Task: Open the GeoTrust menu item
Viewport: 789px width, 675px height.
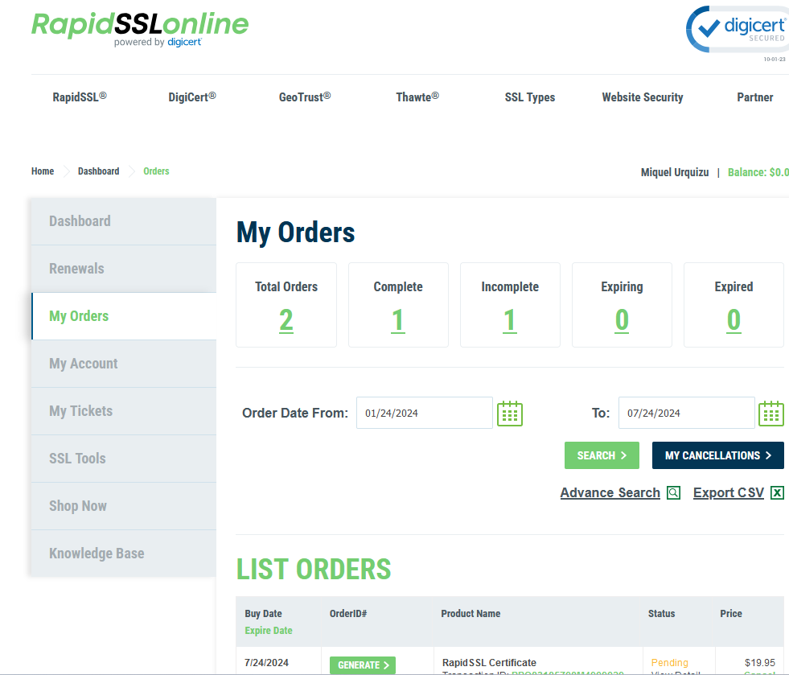Action: coord(305,97)
